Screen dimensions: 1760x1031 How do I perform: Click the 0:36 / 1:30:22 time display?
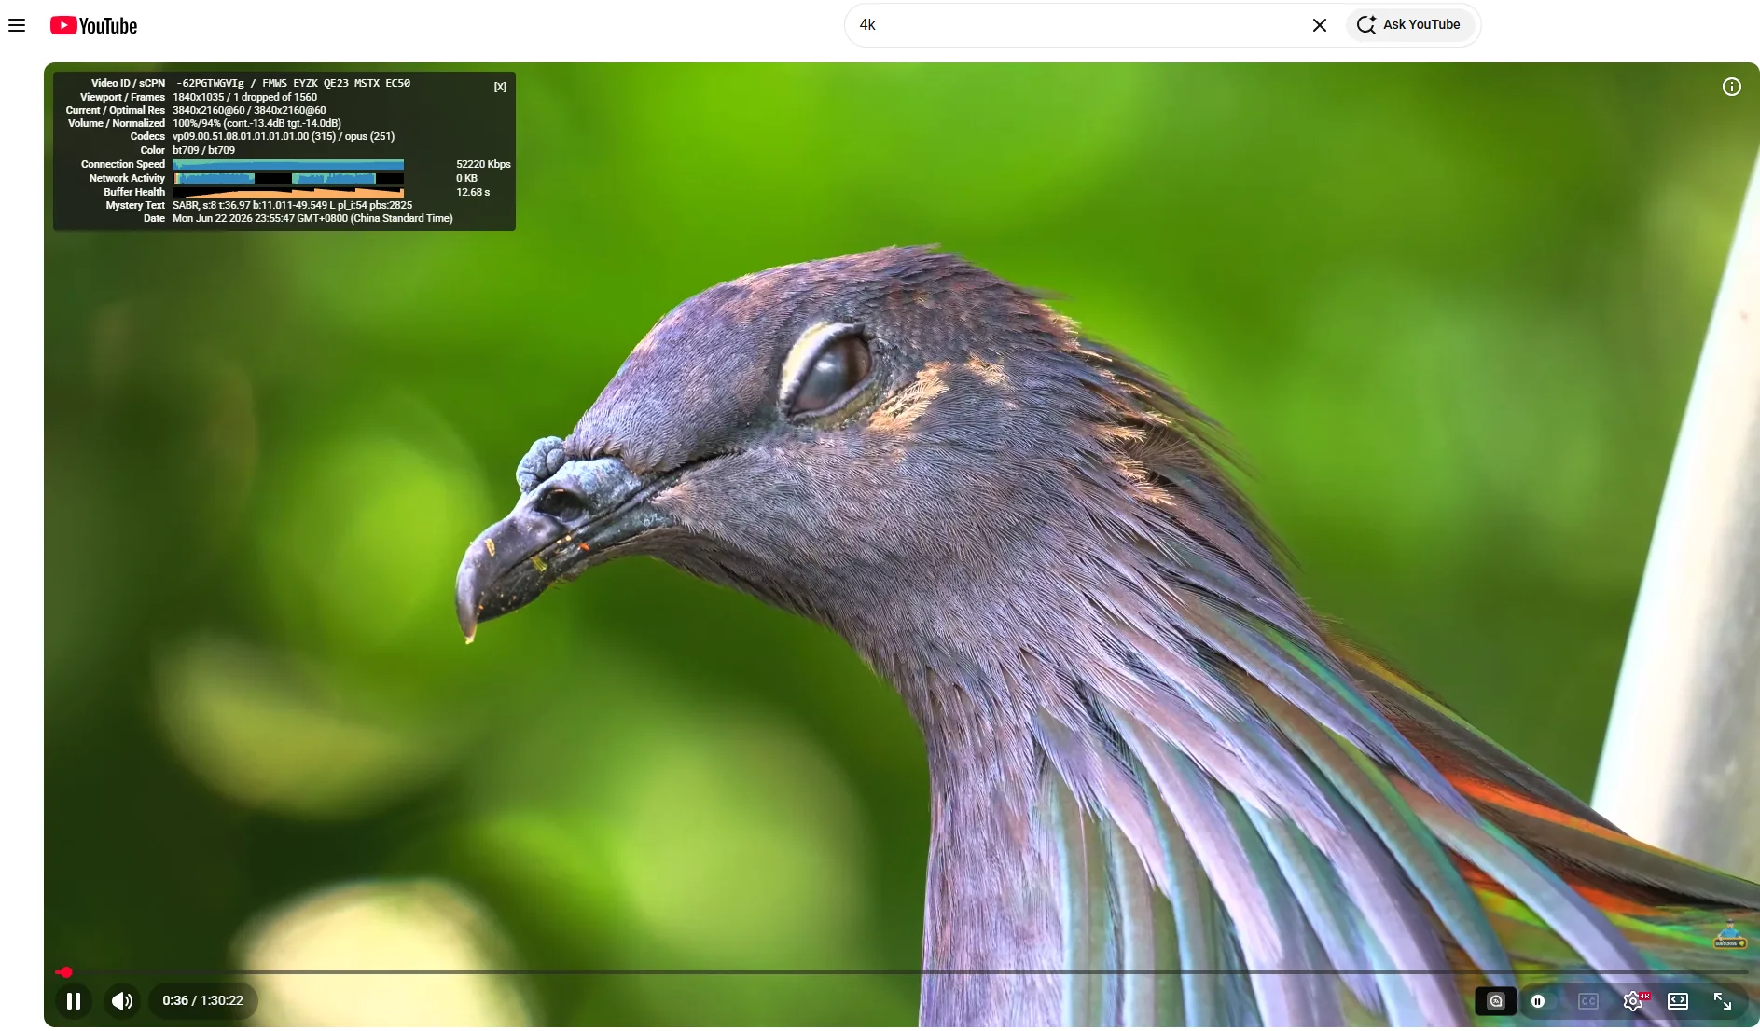202,1001
